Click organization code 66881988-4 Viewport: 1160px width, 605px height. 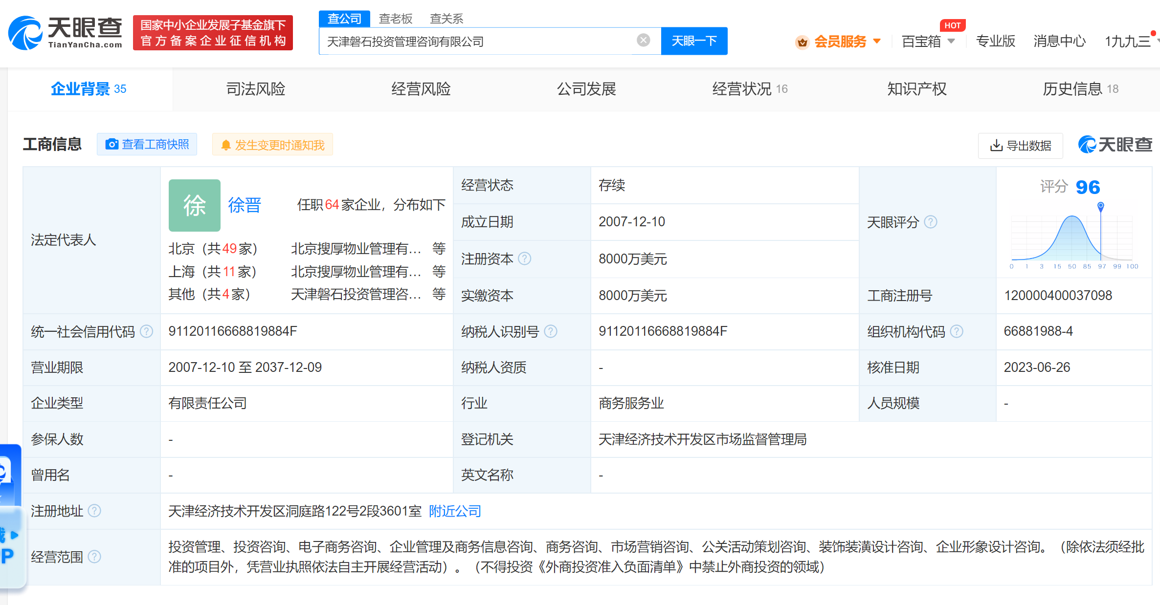[1038, 331]
